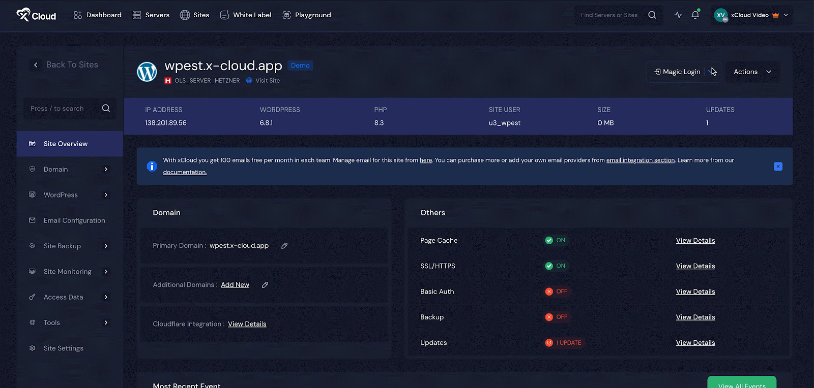Expand the Tools sidebar chevron

106,322
